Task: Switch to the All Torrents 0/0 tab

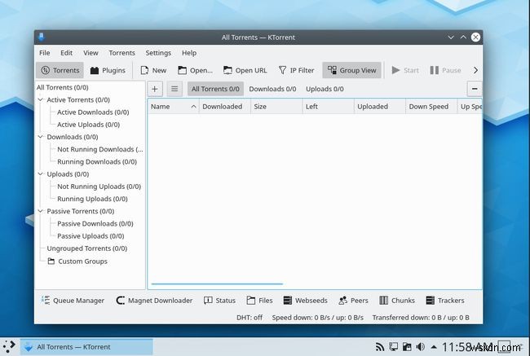Action: point(215,89)
